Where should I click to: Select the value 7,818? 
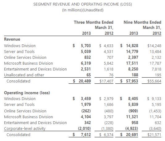[156, 69]
